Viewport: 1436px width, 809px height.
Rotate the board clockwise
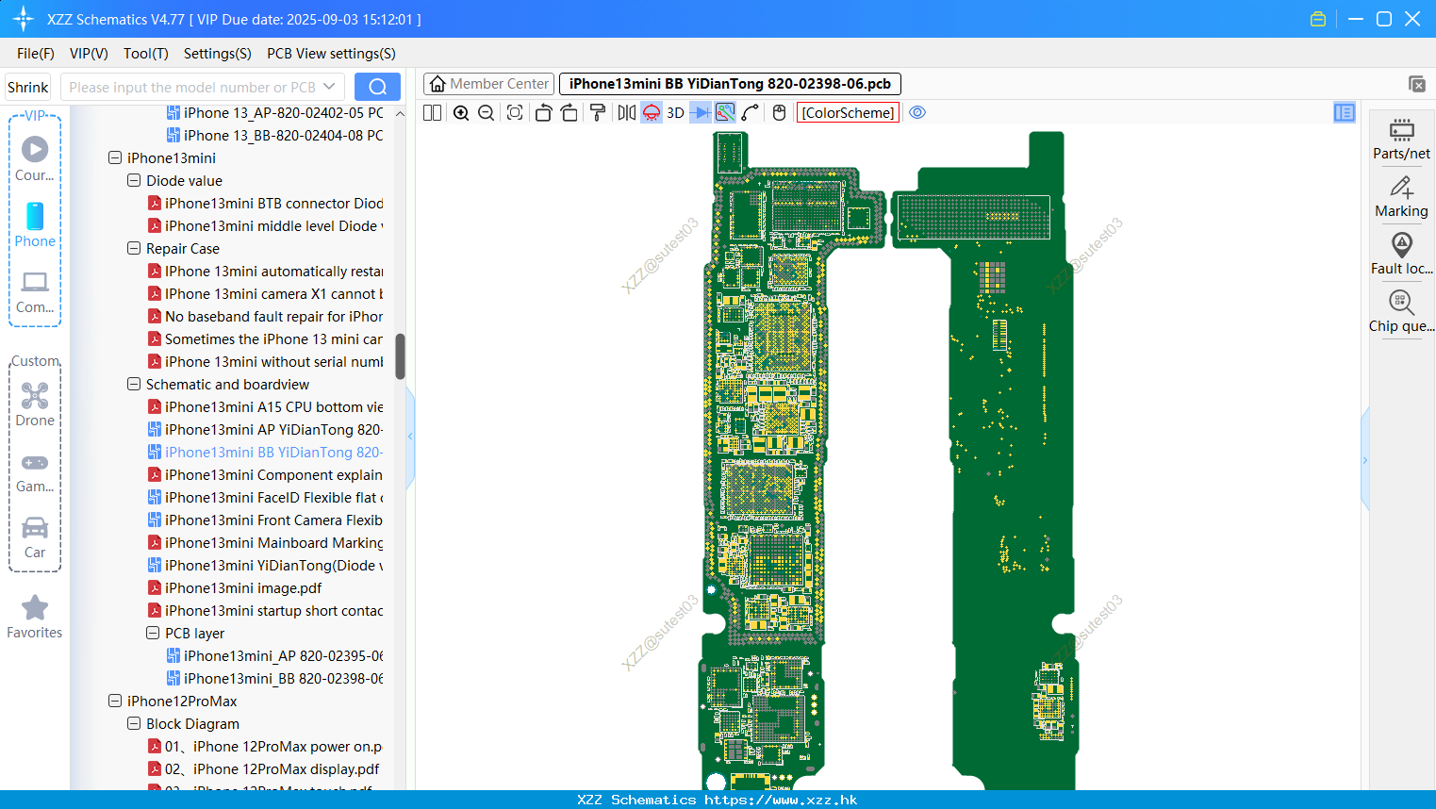[x=569, y=112]
